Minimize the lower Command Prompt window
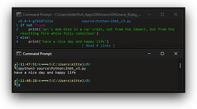197x109 pixels. (x=149, y=54)
